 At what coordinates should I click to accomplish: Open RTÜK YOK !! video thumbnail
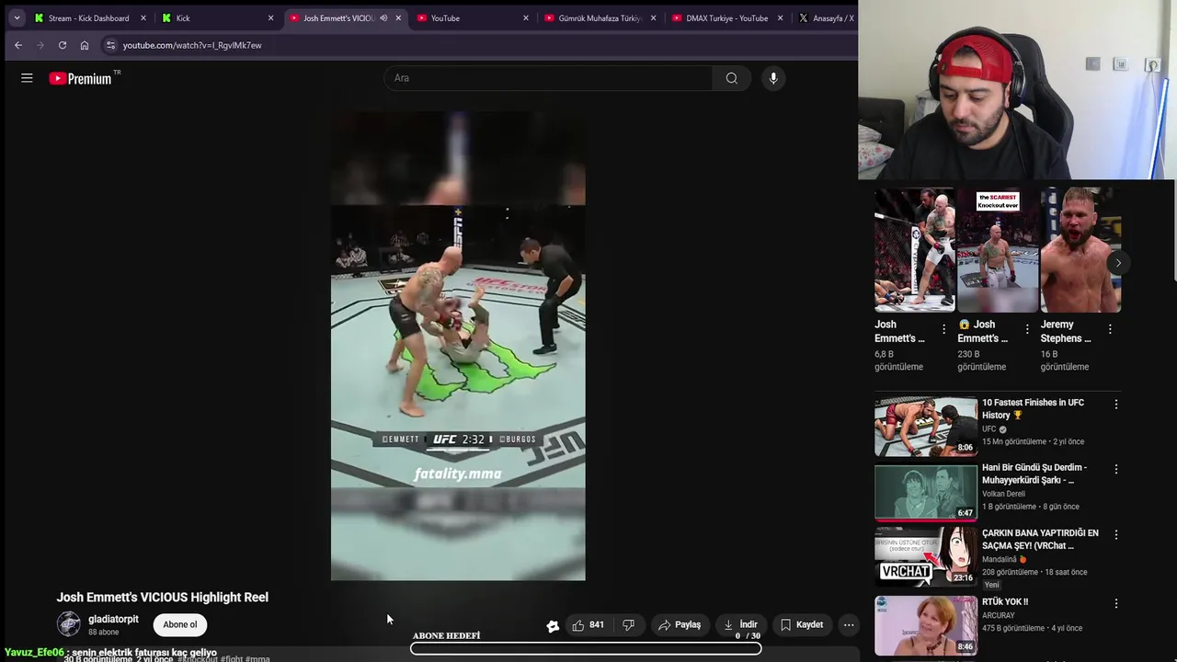[x=926, y=625]
